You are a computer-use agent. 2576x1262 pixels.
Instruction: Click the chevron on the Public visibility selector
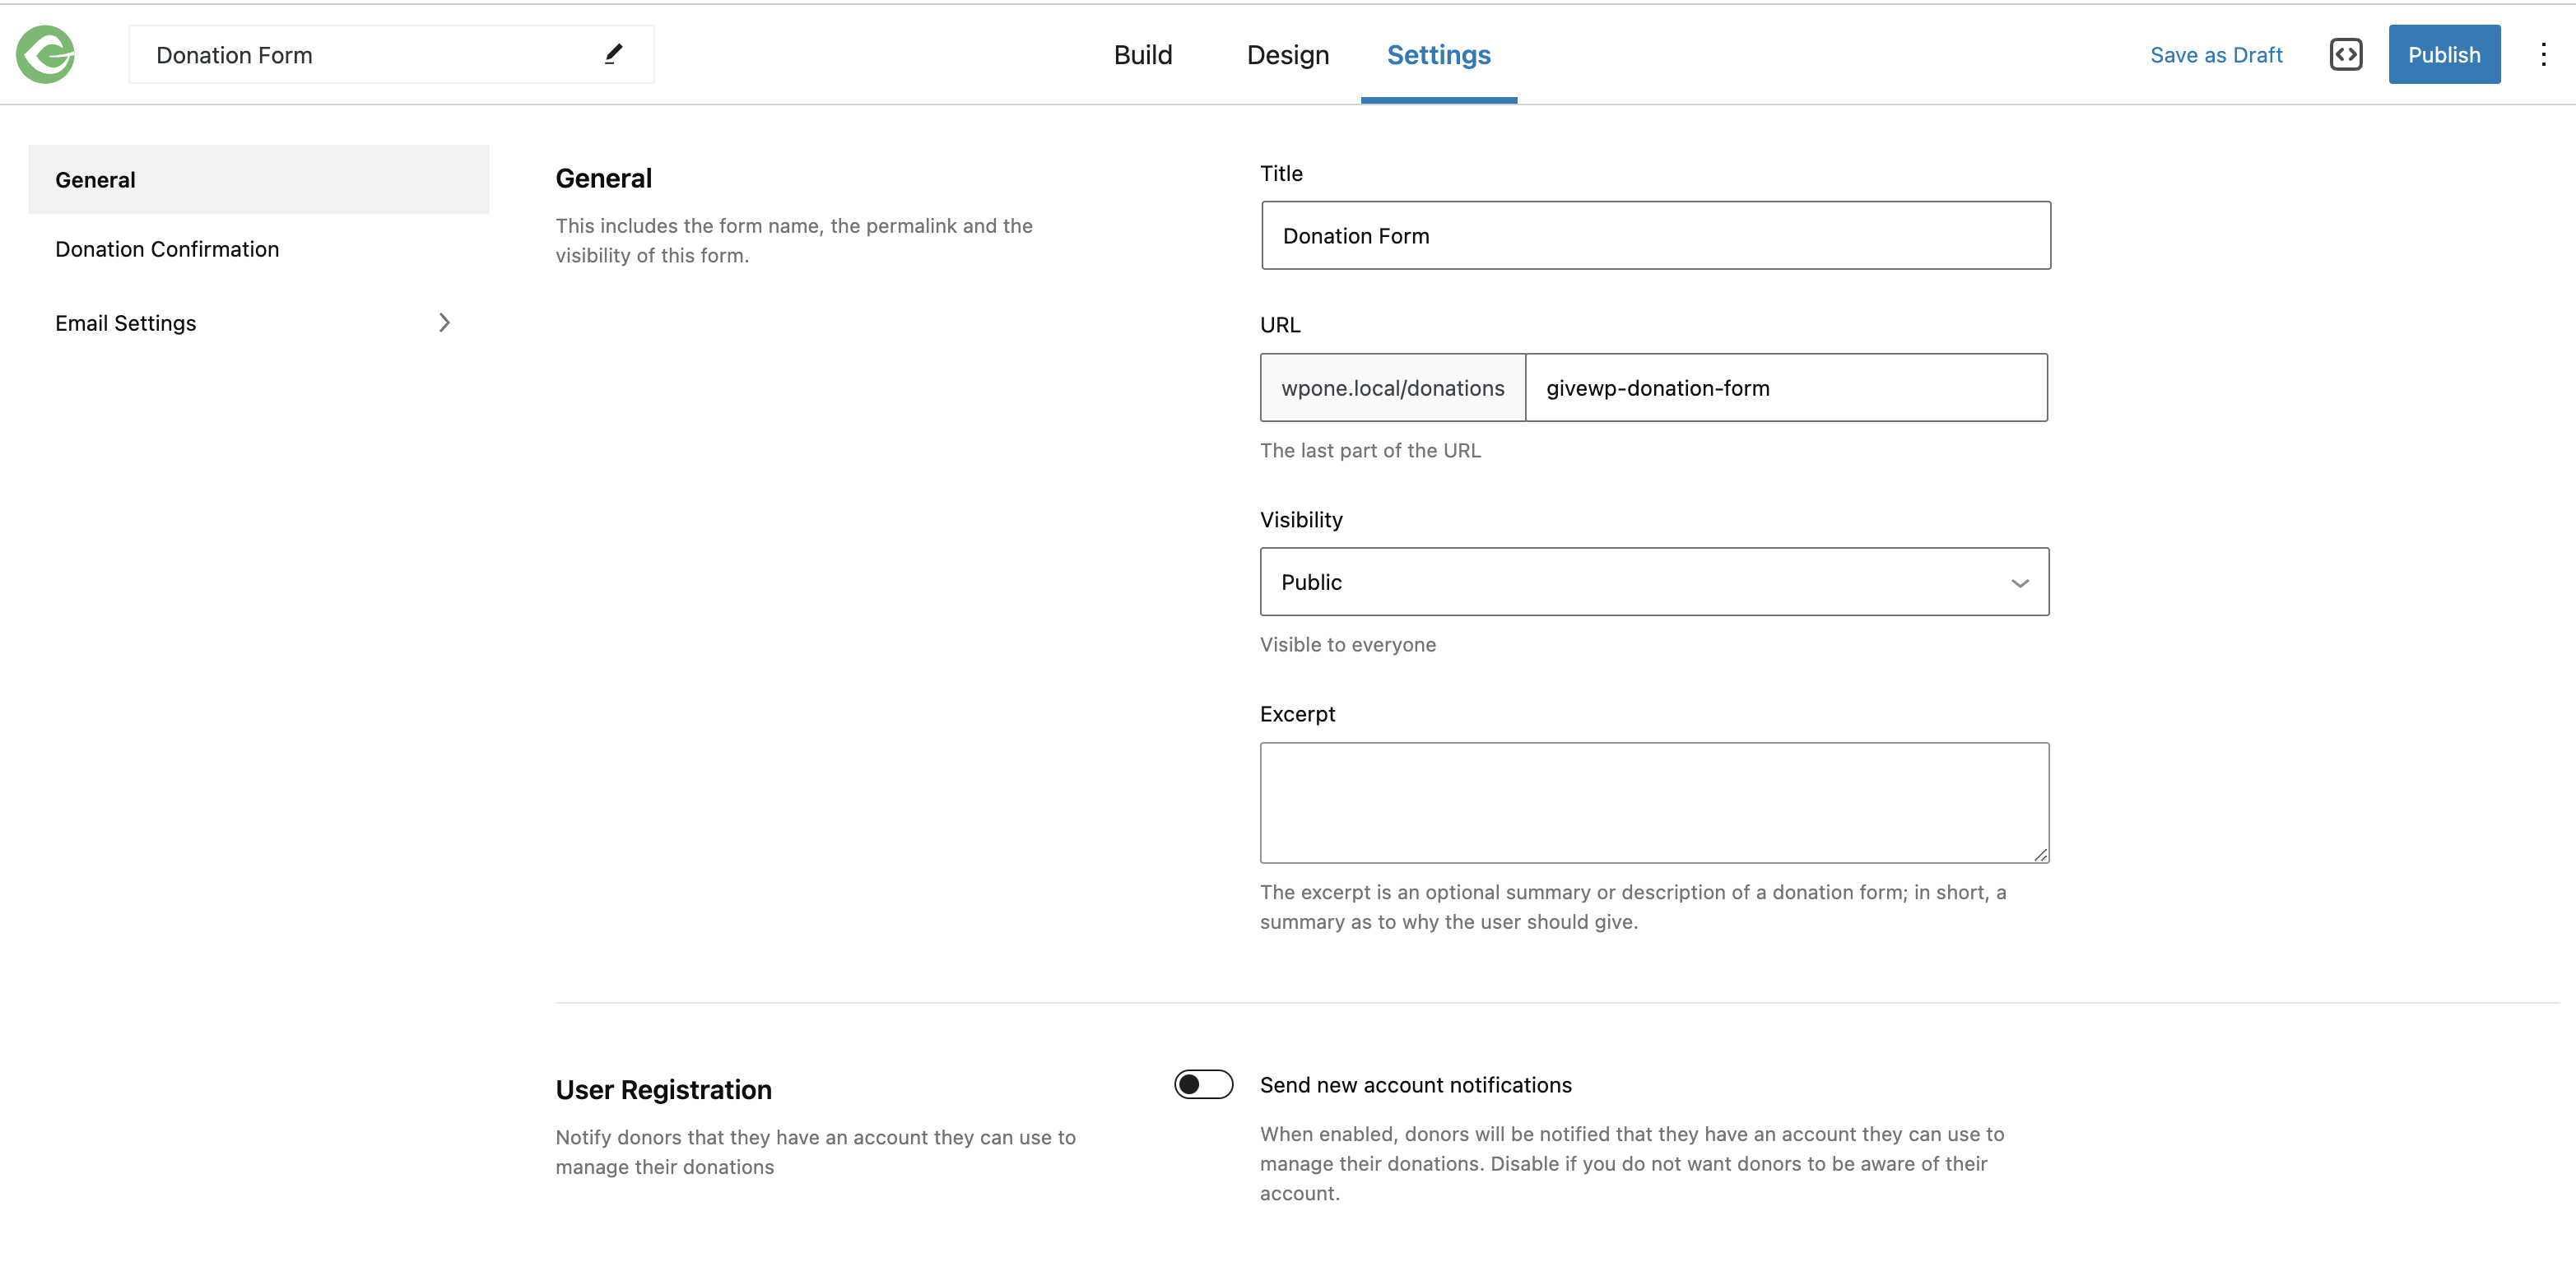[x=2021, y=582]
